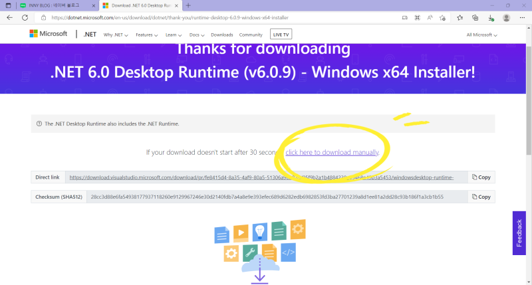Add this page to favorites

(x=442, y=18)
